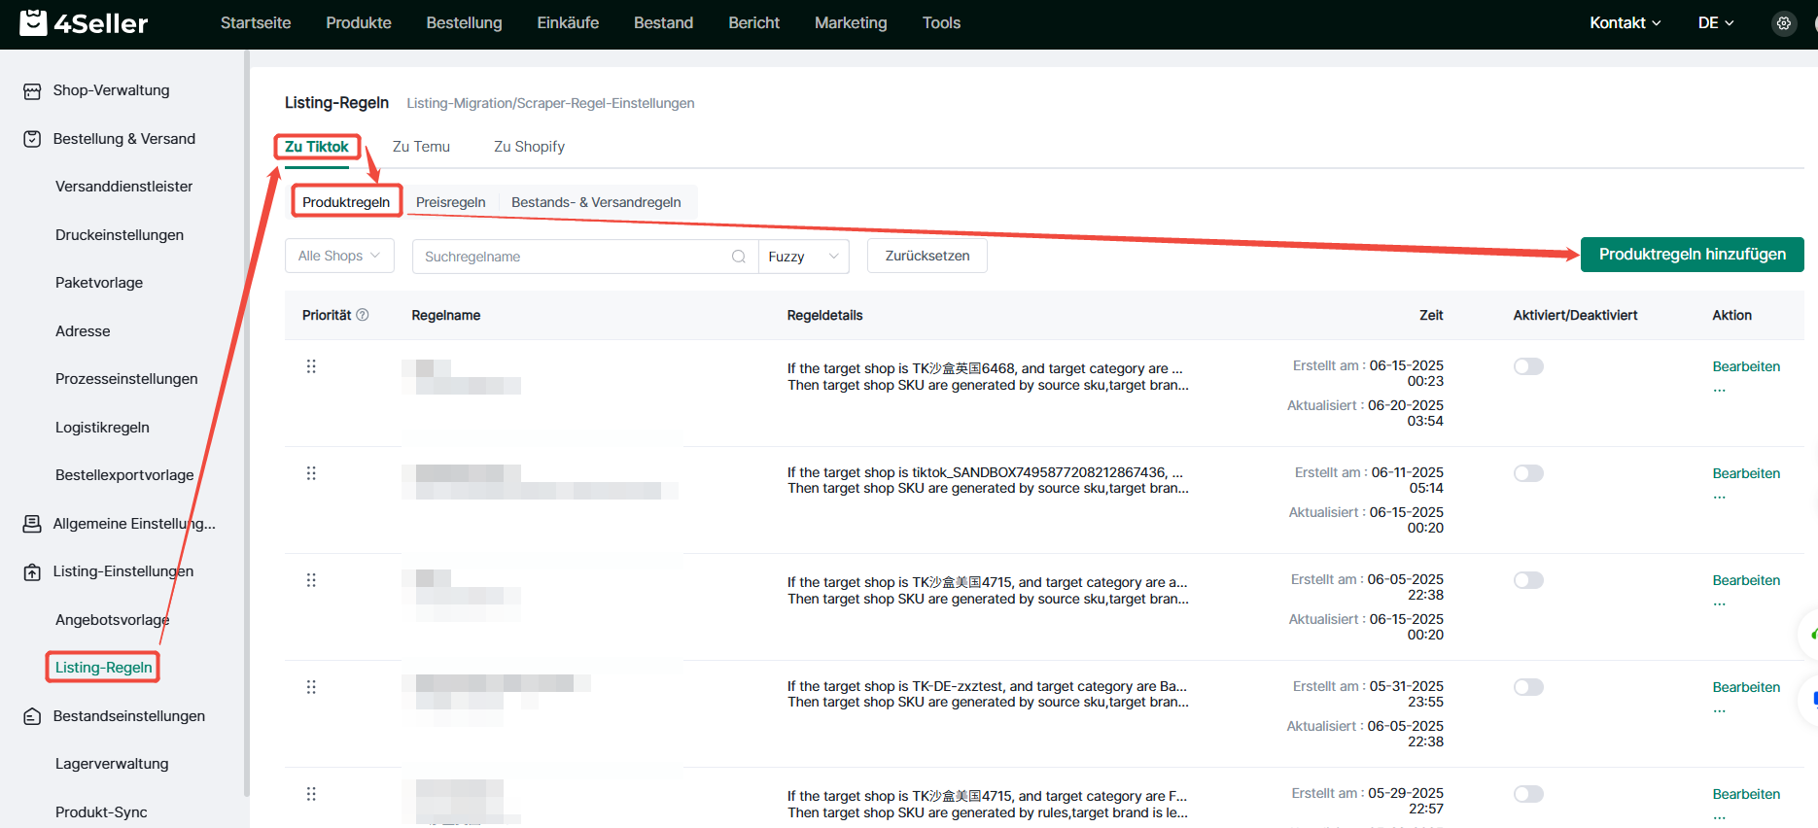Open Prozesseinstellungen in sidebar

pos(126,379)
